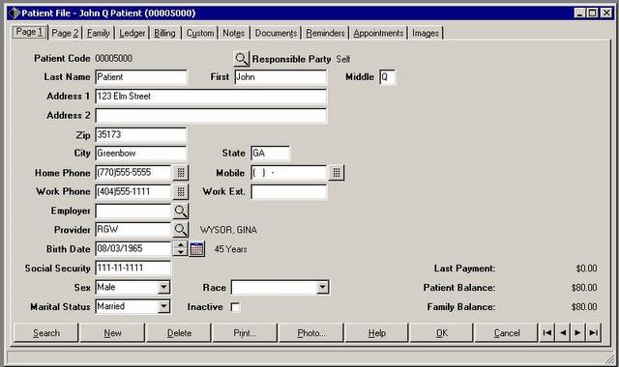Click the Employer field

coord(133,211)
